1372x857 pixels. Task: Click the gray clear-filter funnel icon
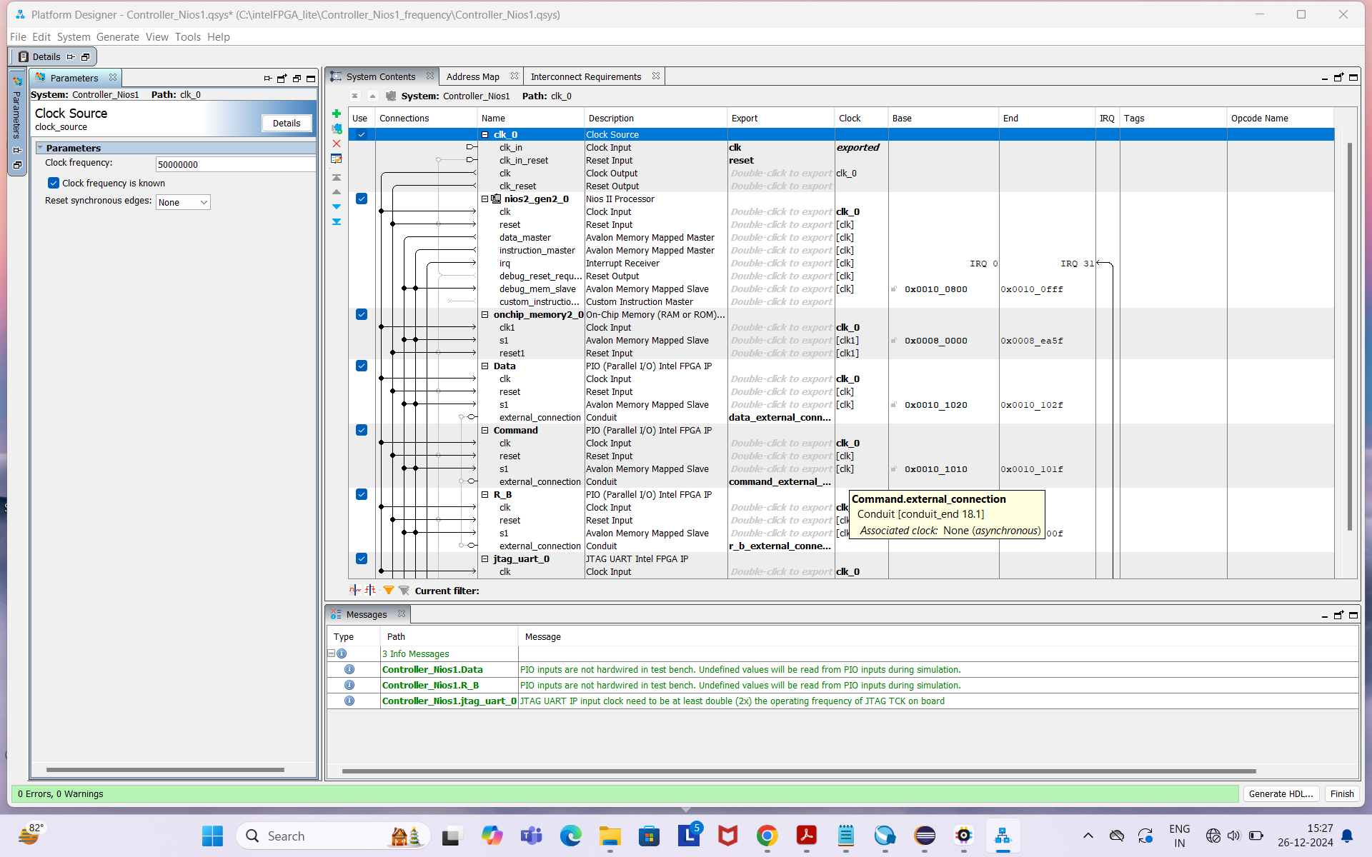pos(404,591)
